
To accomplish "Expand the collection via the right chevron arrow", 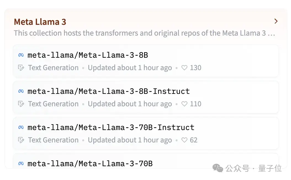I will [276, 21].
